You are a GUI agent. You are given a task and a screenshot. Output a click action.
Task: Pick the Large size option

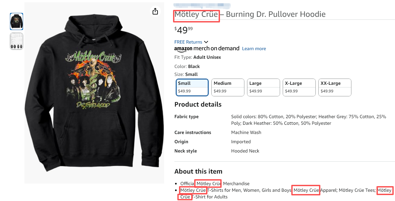[264, 87]
